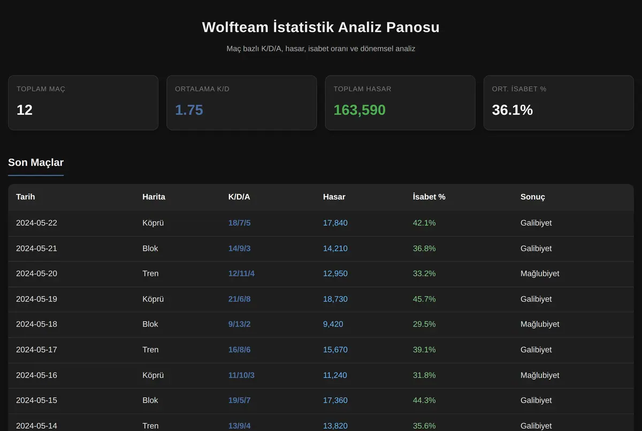Click Tren map in 2024-05-17 row
This screenshot has width=642, height=431.
click(x=150, y=350)
